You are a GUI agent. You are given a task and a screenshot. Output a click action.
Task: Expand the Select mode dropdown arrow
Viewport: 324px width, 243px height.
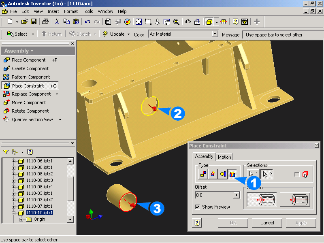click(x=33, y=34)
